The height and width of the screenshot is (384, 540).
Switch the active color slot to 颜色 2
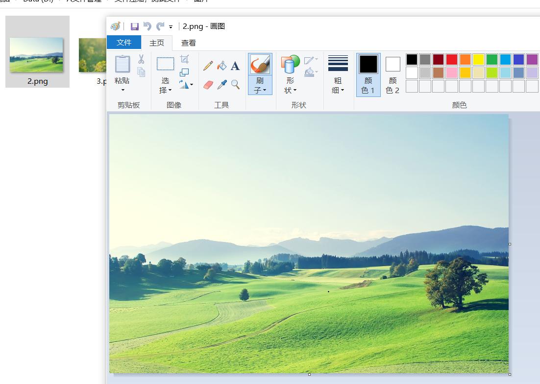pyautogui.click(x=393, y=74)
